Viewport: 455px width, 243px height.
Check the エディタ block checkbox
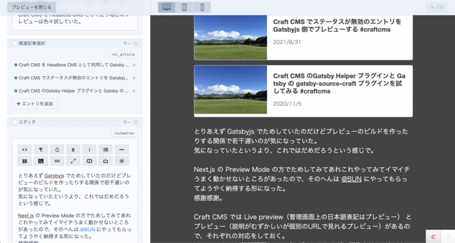(x=15, y=122)
